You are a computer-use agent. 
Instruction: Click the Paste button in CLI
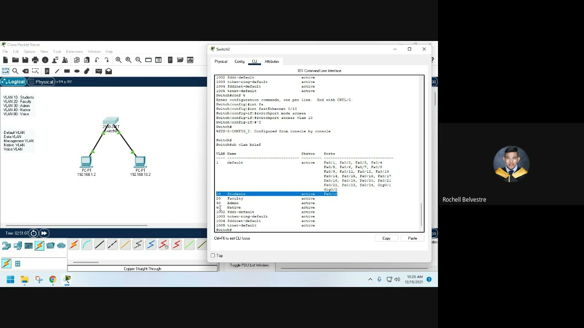click(412, 238)
